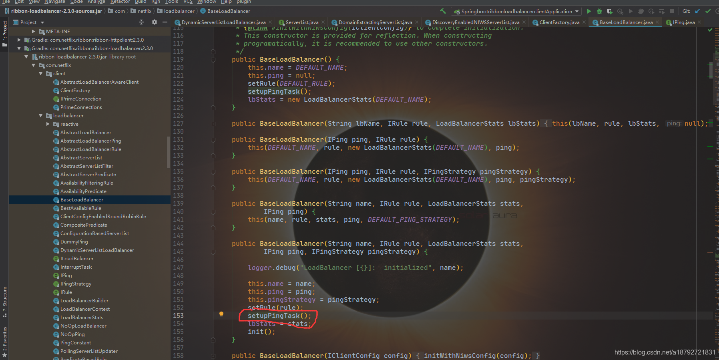Screen dimensions: 719x360
Task: Collapse all nodes in the Project panel
Action: 141,22
